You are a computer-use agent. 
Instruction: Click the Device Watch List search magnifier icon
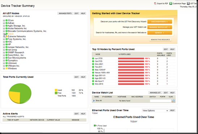pyautogui.click(x=173, y=101)
